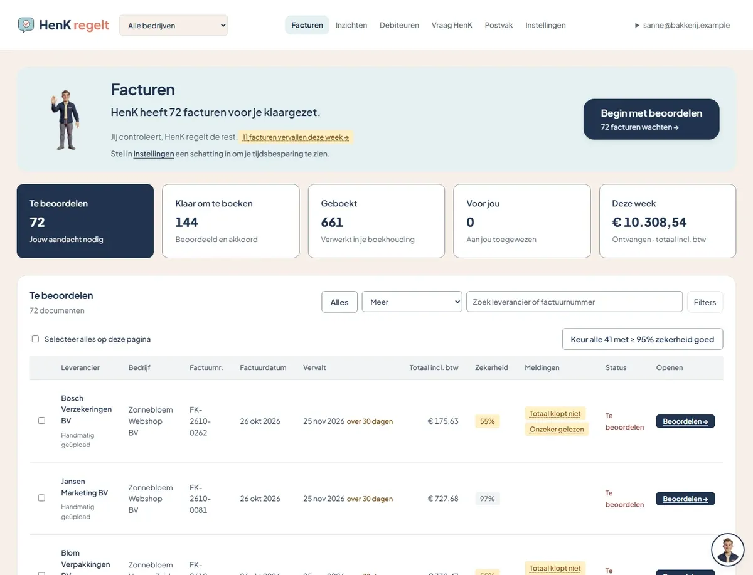The image size is (753, 575).
Task: Click the 'Alles' filter button
Action: point(339,302)
